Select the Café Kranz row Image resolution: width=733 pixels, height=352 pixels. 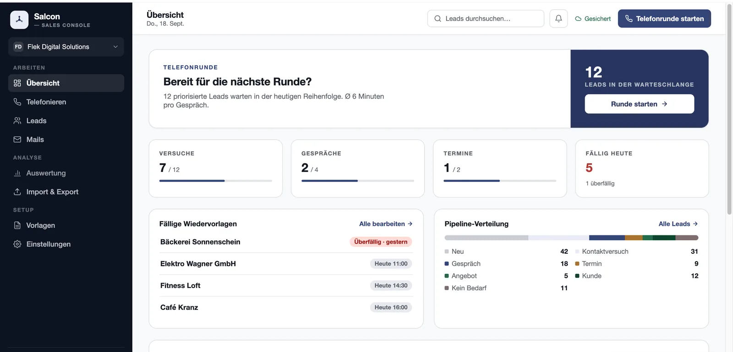pos(286,307)
